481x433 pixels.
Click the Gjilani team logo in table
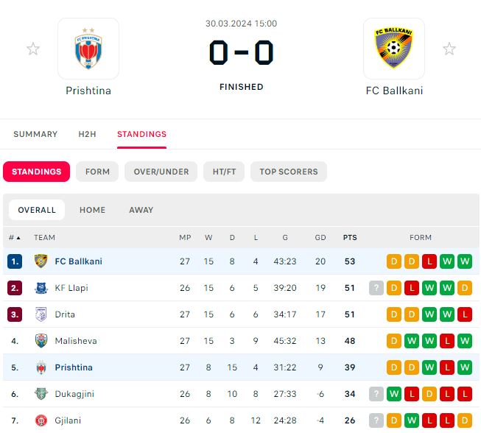point(41,420)
